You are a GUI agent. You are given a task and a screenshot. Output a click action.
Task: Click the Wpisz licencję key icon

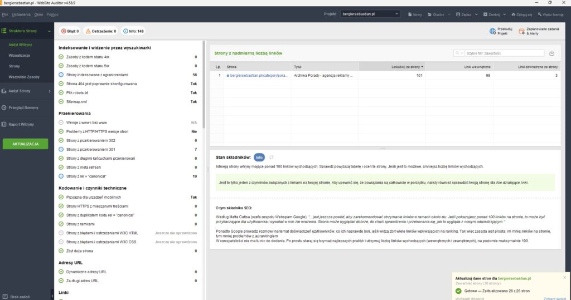[540, 14]
